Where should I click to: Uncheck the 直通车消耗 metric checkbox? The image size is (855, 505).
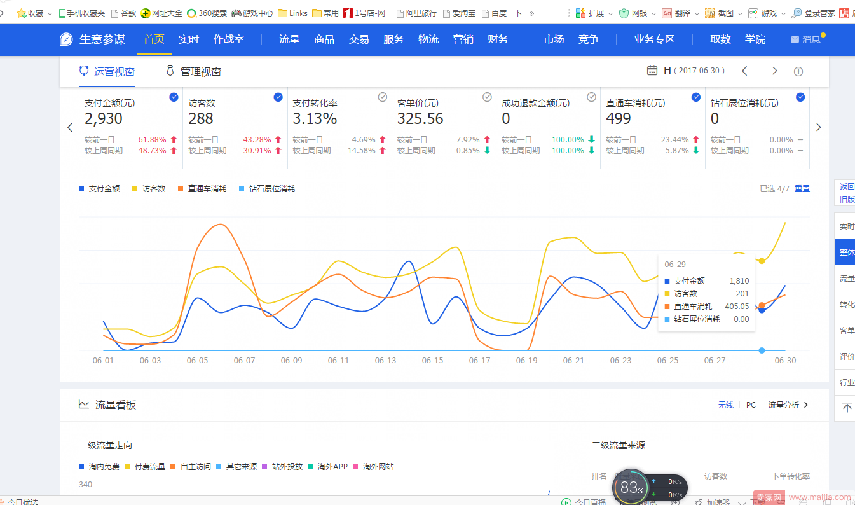point(696,97)
